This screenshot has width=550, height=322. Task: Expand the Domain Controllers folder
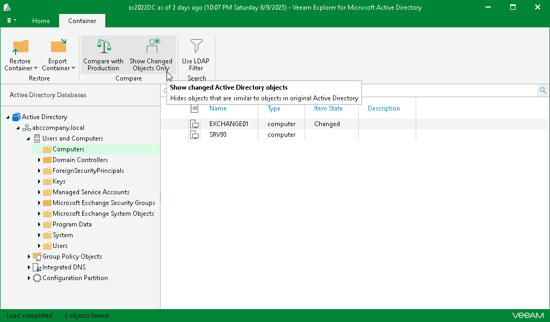39,160
